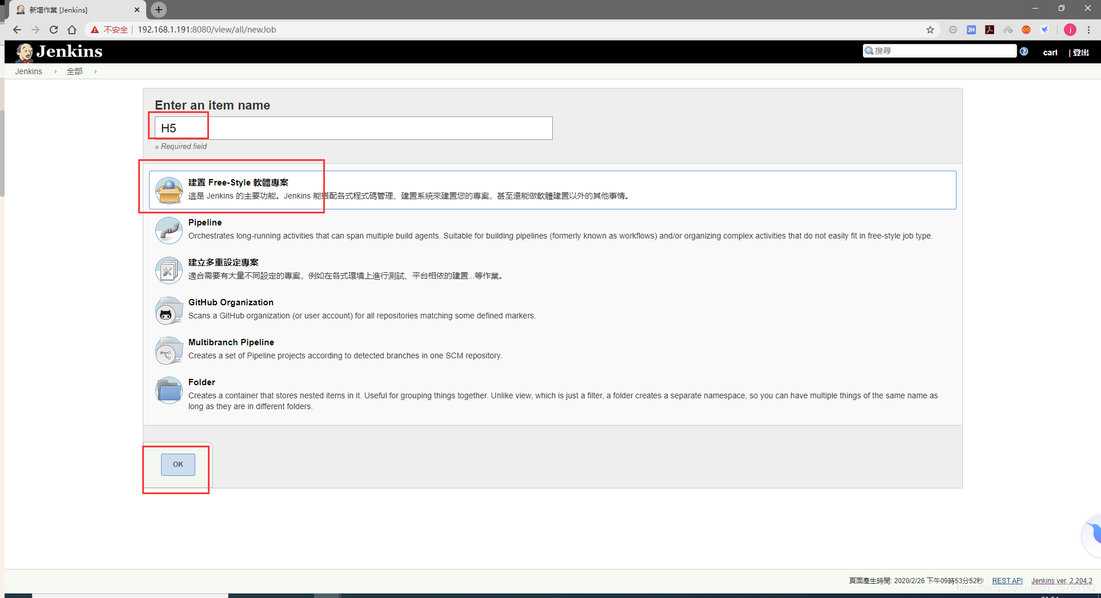Select the 建置 Free-Style 軟體專案 title
The image size is (1101, 598).
click(238, 183)
